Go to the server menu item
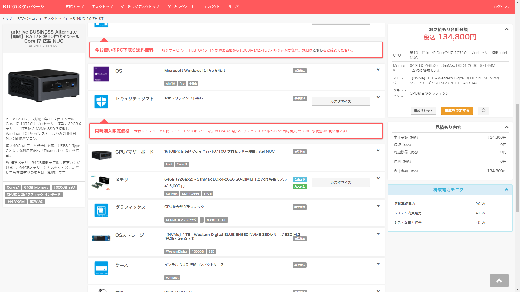Screen dimensions: 520x292 pos(235,7)
